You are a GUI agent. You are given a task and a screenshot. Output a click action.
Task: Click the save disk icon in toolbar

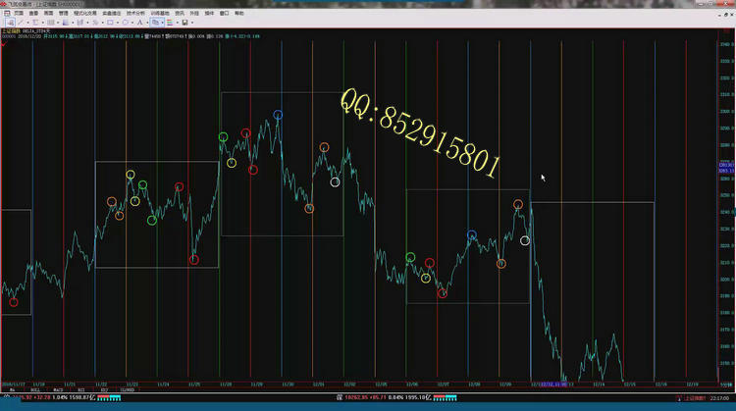pyautogui.click(x=184, y=22)
